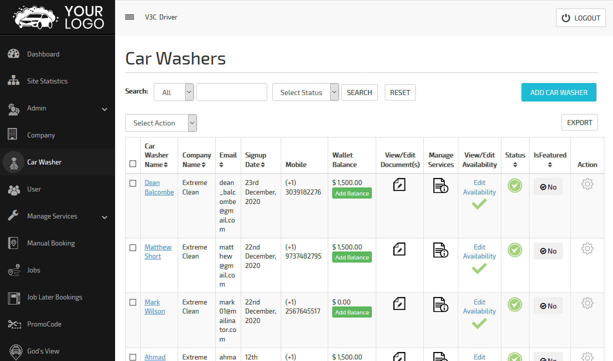Check the select-all checkbox in the table header
This screenshot has width=613, height=361.
point(133,163)
